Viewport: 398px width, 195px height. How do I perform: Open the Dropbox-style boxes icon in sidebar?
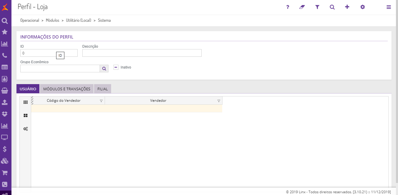[x=5, y=114]
